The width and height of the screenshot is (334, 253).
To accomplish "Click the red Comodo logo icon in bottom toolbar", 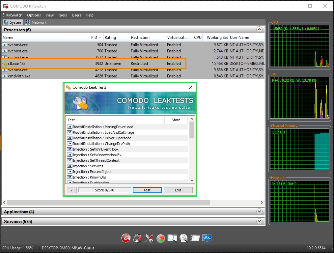I will [126, 238].
